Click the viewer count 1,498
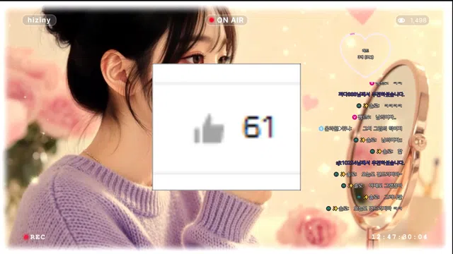The height and width of the screenshot is (254, 453). pyautogui.click(x=418, y=20)
